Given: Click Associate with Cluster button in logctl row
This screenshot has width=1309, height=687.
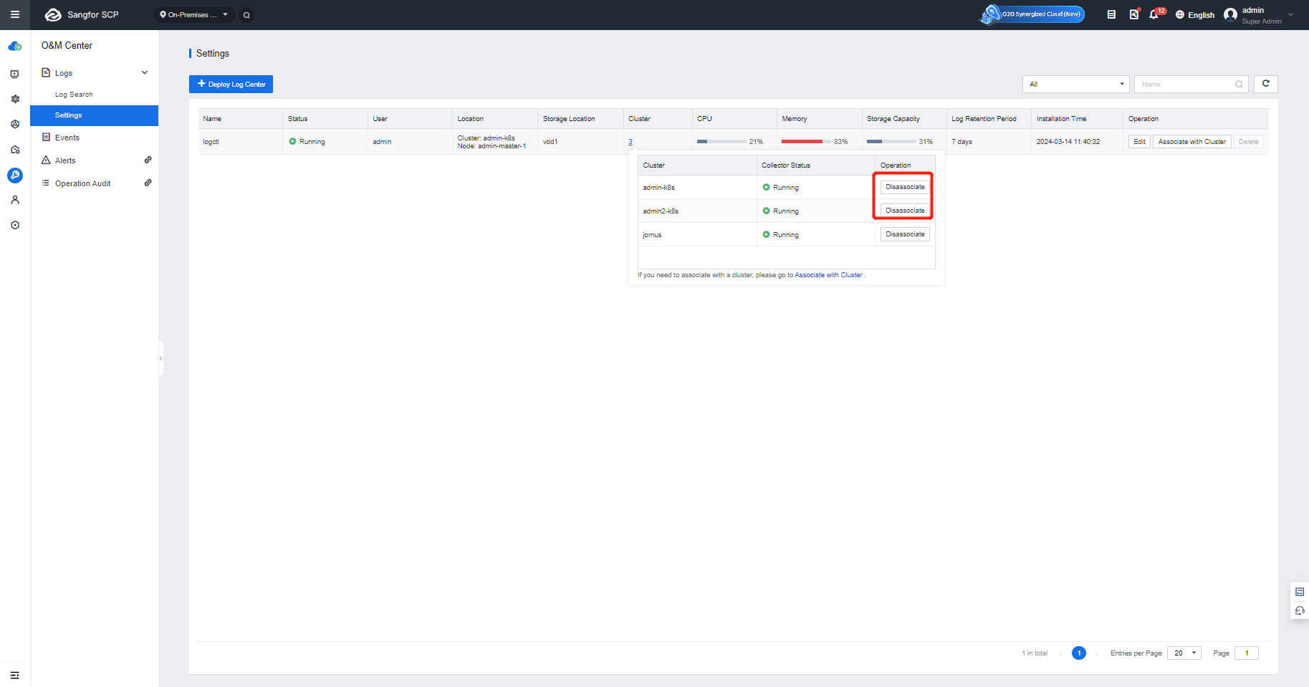Looking at the screenshot, I should pos(1192,142).
